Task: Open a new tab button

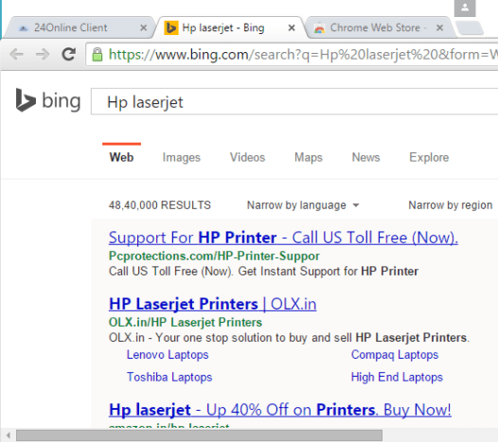Action: point(470,28)
